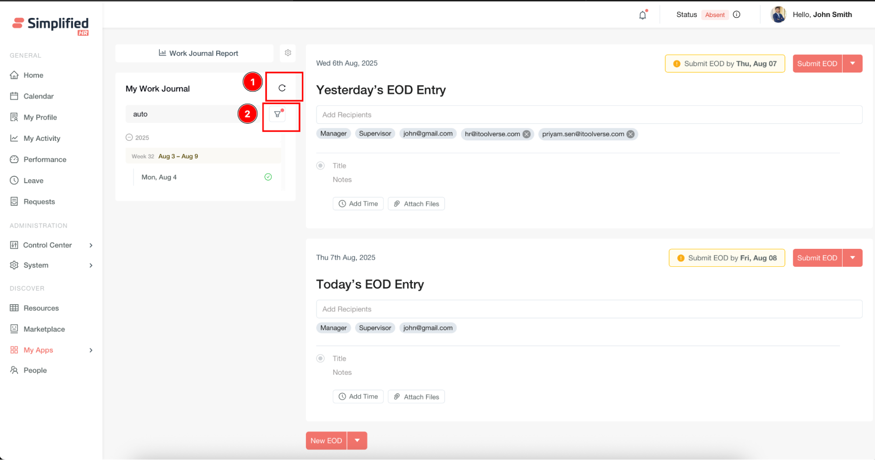Open Work Journal settings gear icon
875x460 pixels.
tap(288, 53)
